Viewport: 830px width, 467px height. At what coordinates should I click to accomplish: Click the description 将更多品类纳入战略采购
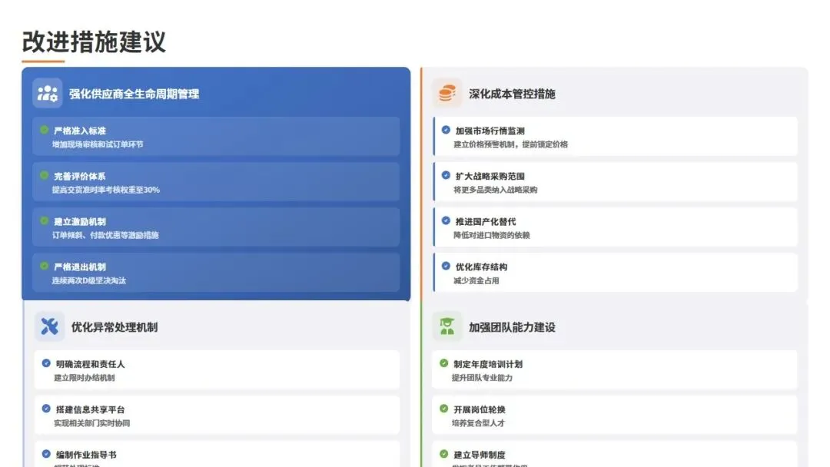point(496,190)
